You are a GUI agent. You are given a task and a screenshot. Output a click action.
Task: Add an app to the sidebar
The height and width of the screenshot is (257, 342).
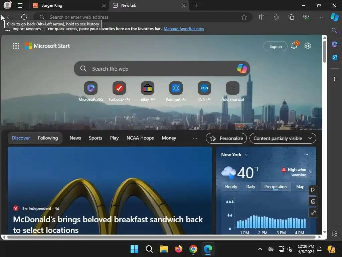334,79
